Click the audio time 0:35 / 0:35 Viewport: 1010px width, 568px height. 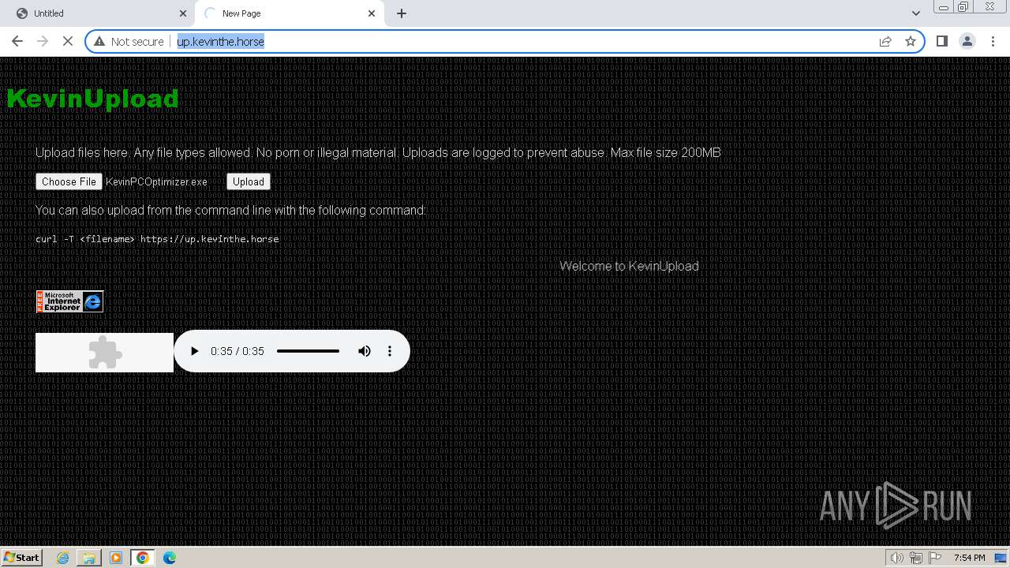(238, 351)
